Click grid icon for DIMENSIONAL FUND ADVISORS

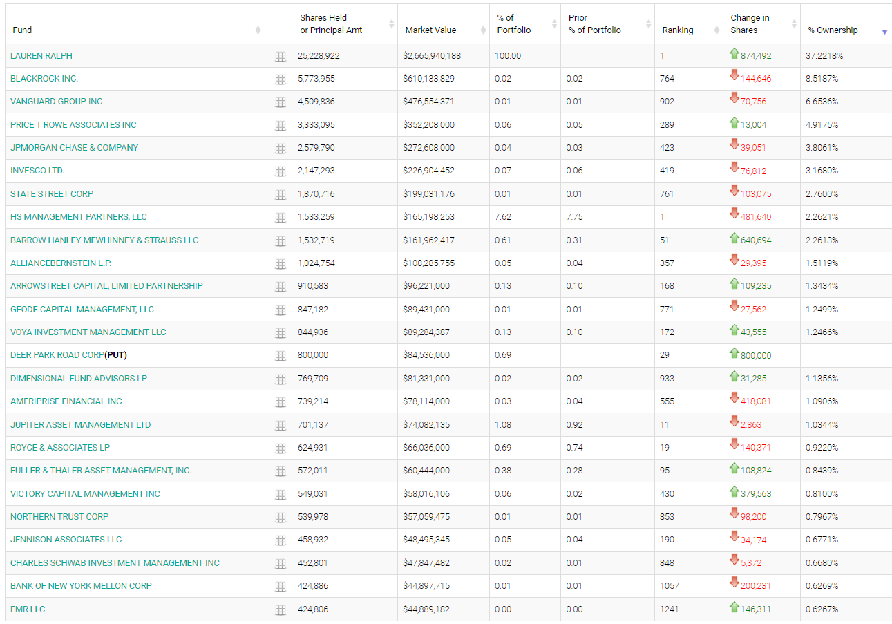[x=280, y=379]
